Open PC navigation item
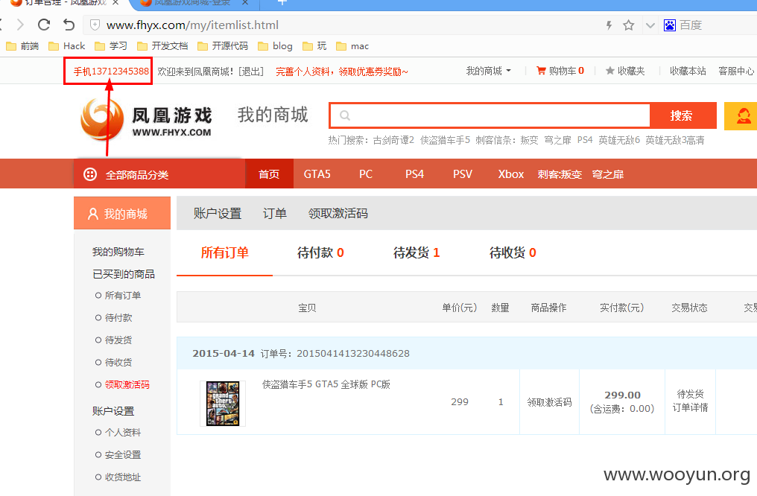The height and width of the screenshot is (496, 757). (x=366, y=174)
